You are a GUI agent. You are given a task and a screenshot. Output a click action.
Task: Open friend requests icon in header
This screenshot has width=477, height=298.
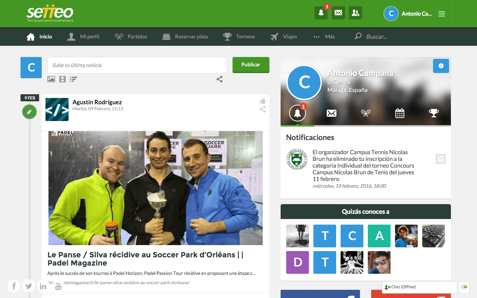click(355, 13)
